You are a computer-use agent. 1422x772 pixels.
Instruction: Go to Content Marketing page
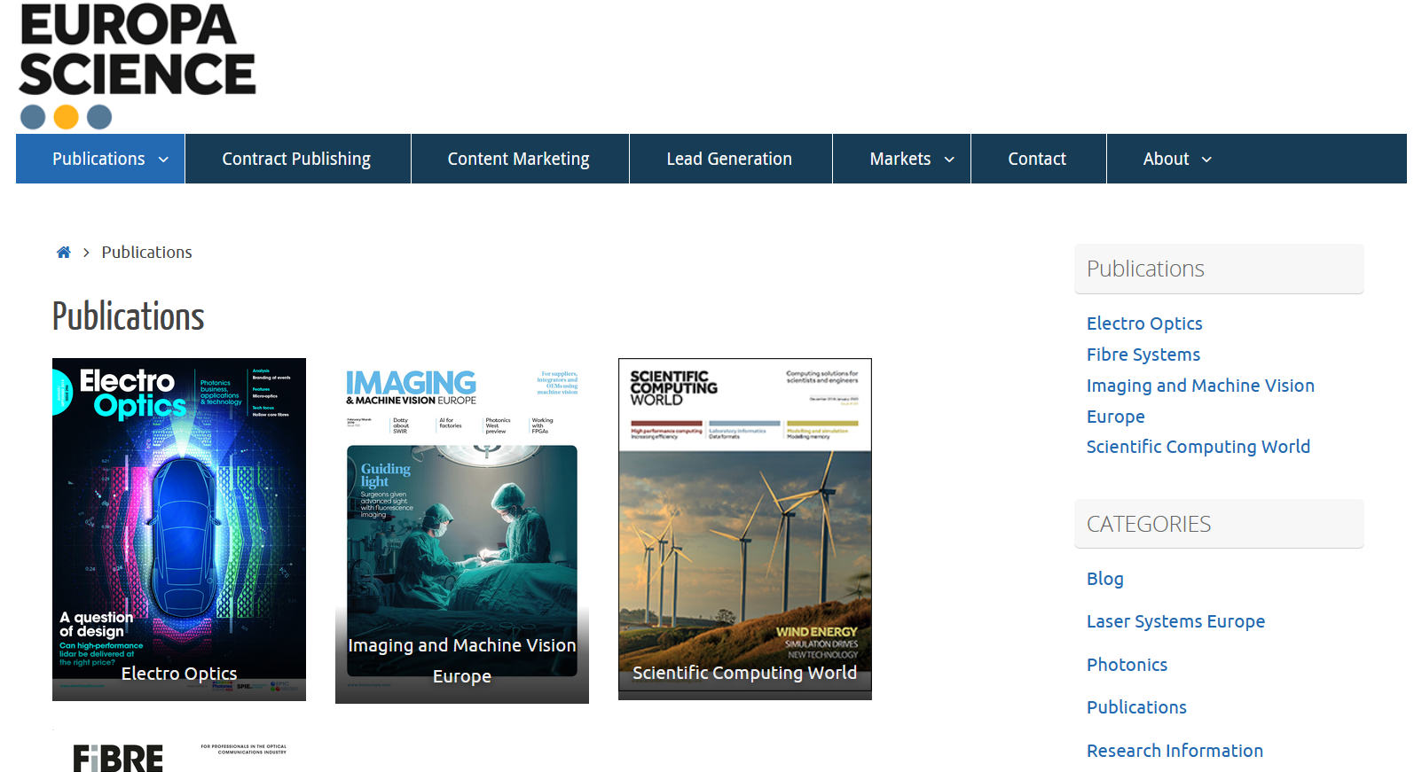pyautogui.click(x=518, y=160)
